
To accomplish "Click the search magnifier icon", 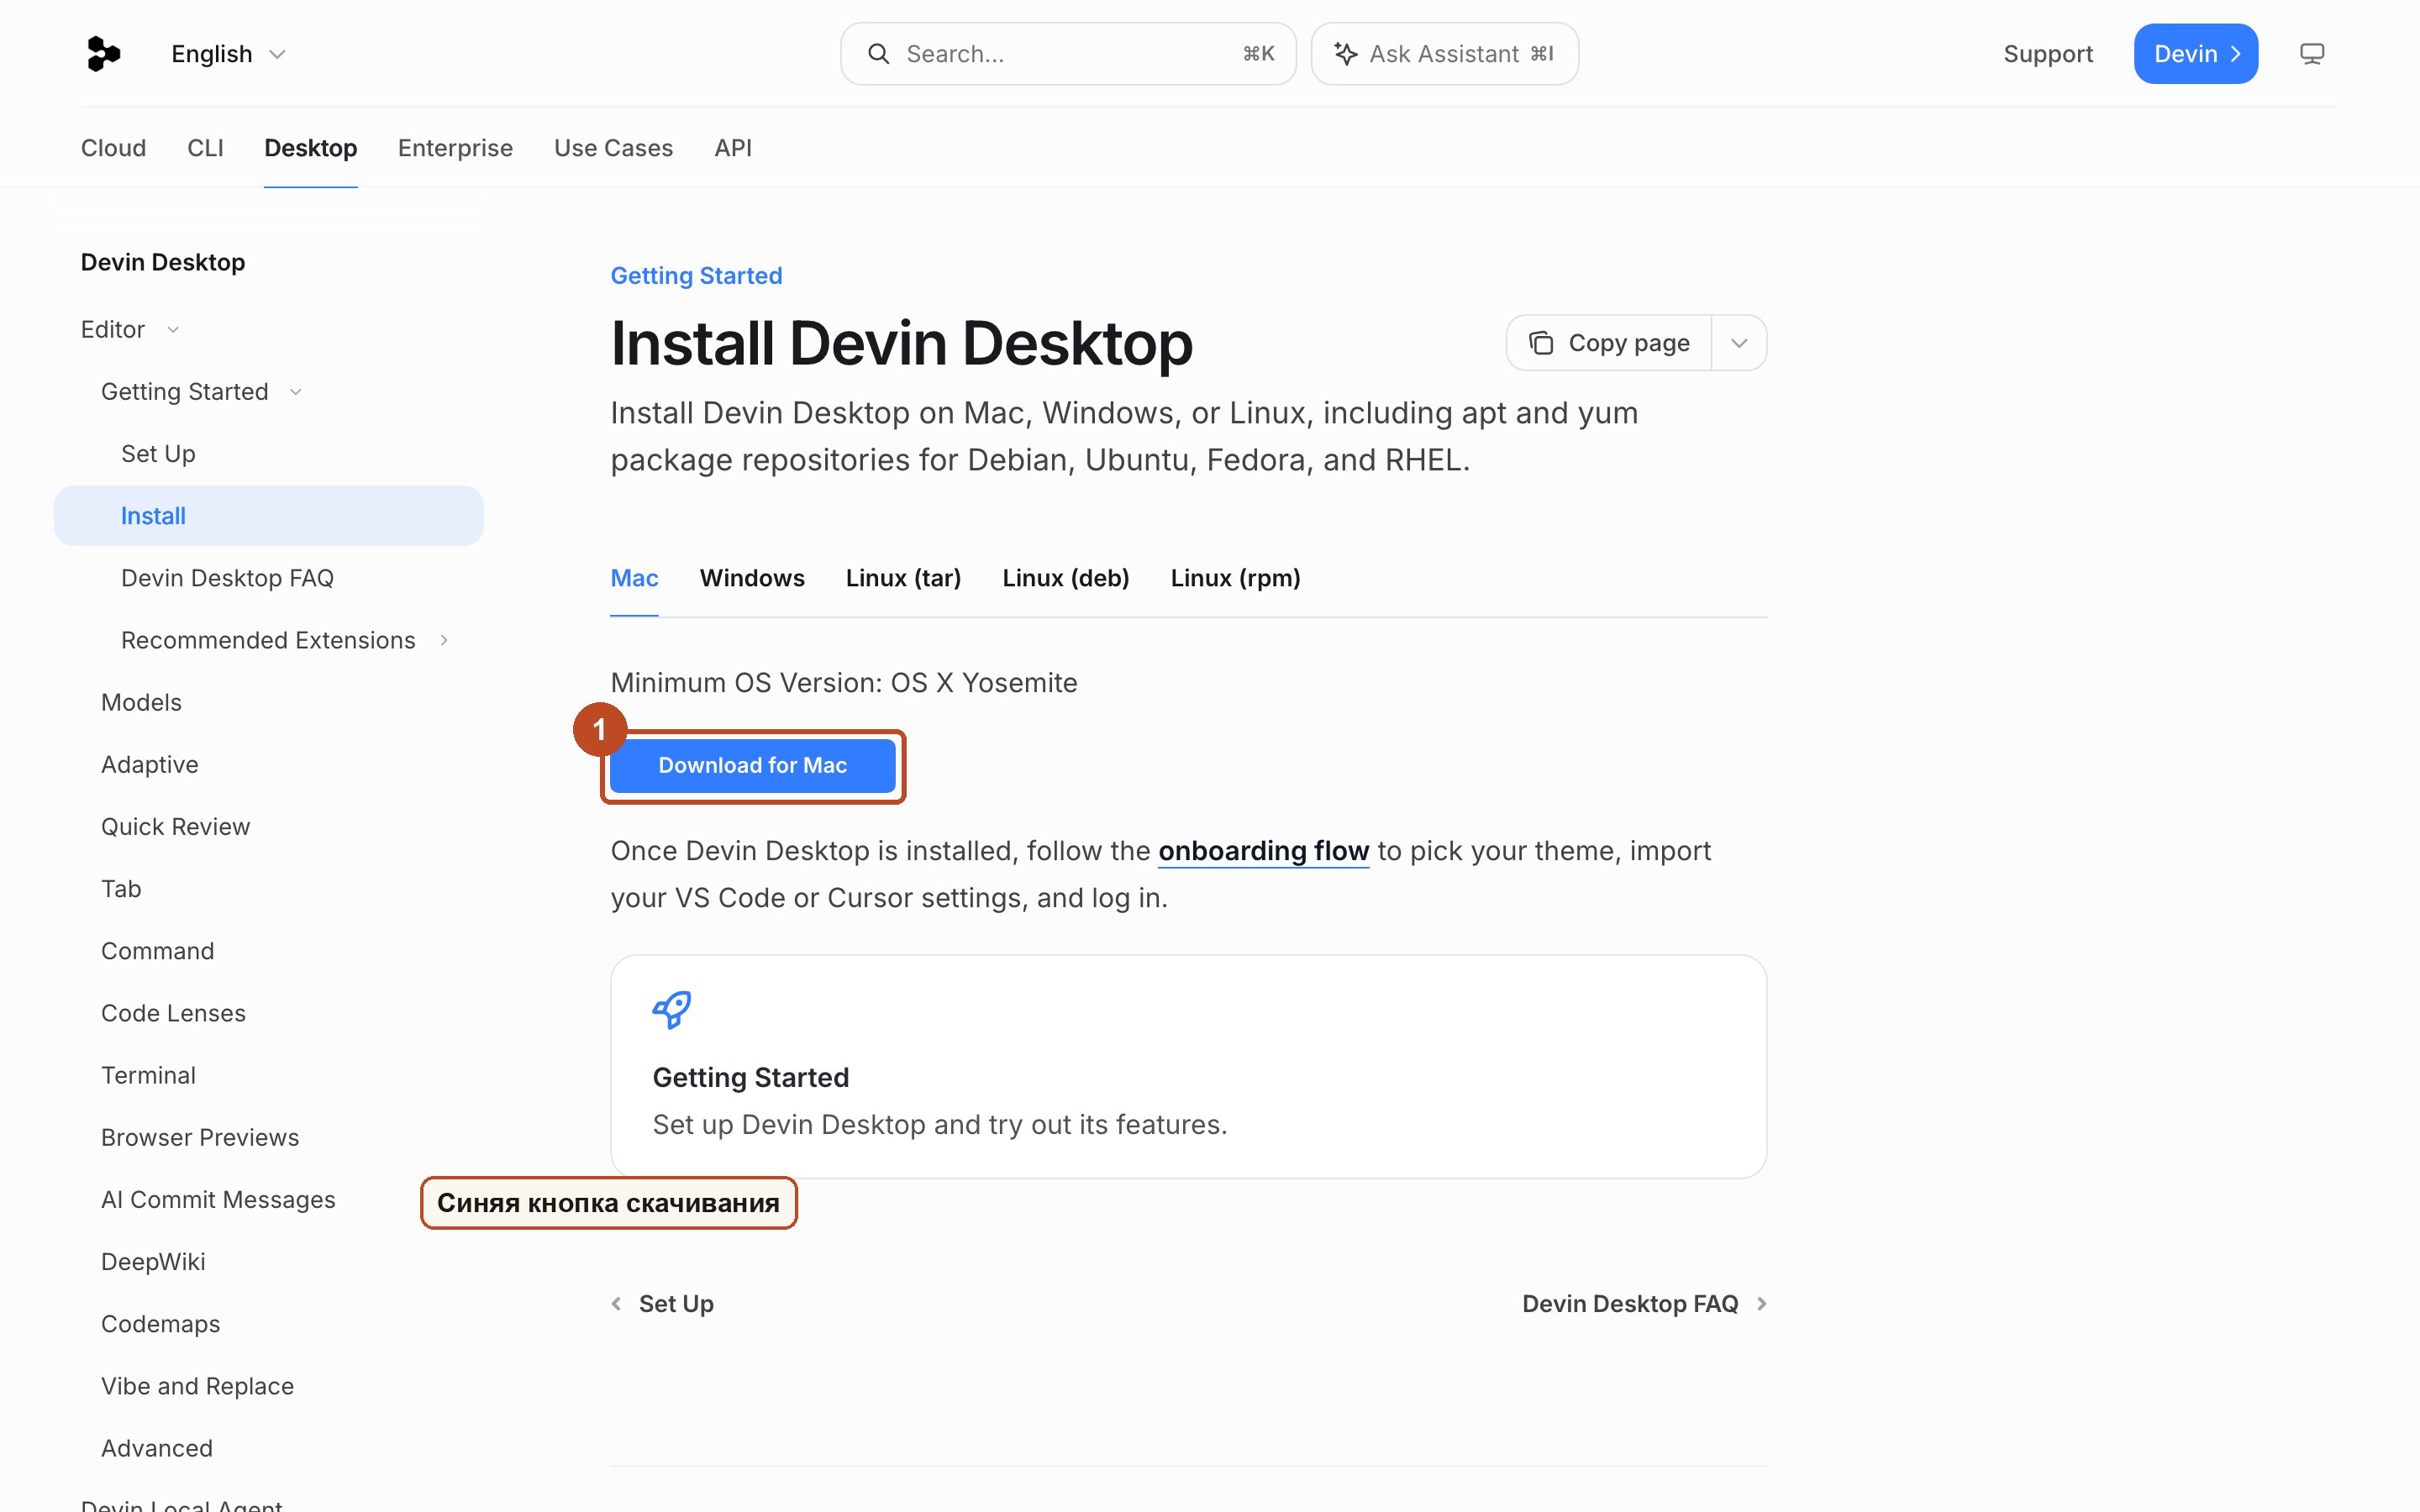I will pyautogui.click(x=878, y=54).
